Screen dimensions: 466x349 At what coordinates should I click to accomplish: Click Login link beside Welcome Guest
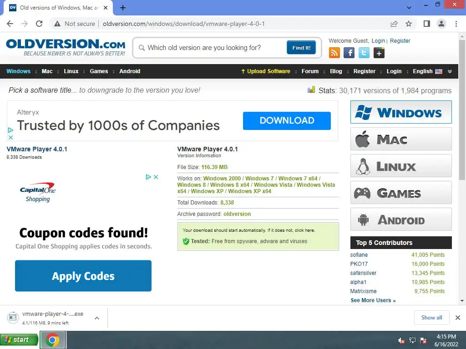(x=378, y=40)
